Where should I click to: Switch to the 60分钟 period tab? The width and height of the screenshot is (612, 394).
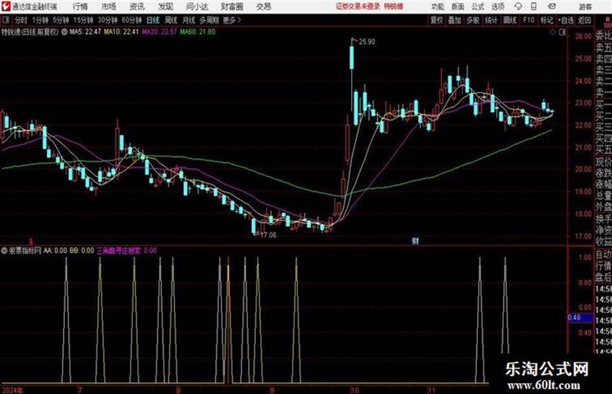[x=131, y=20]
